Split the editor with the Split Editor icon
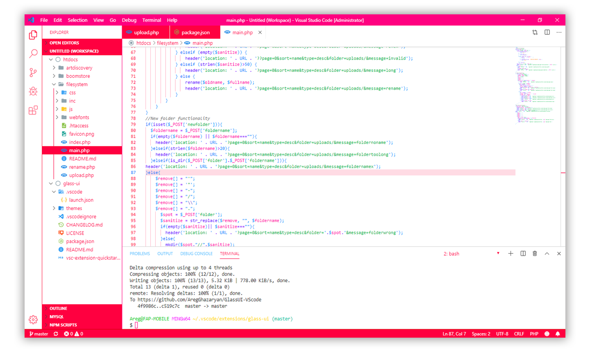The image size is (590, 352). pyautogui.click(x=548, y=32)
